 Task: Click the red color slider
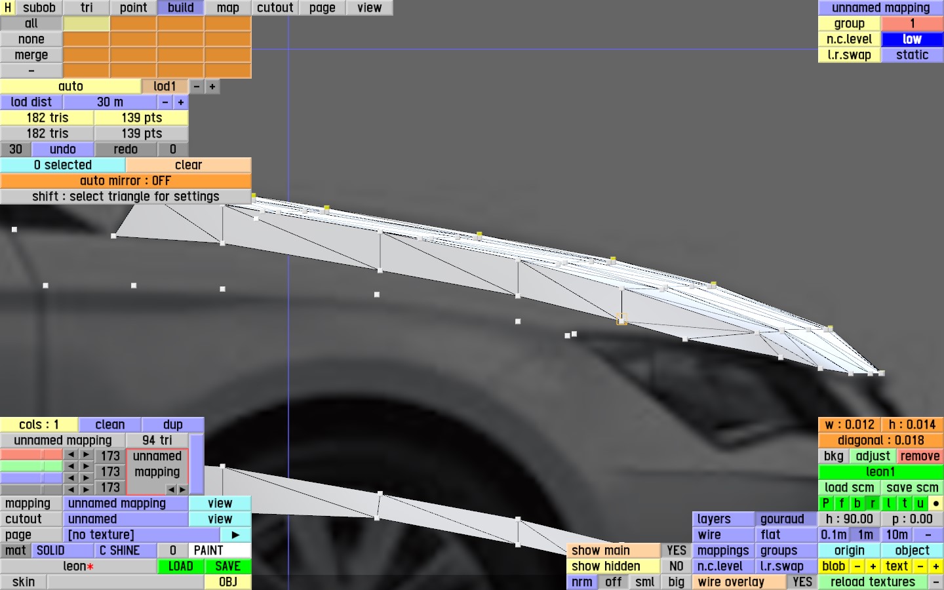click(x=31, y=455)
